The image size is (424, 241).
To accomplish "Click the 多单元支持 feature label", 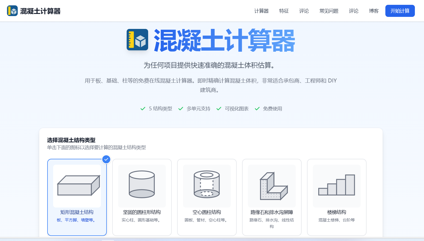I will (199, 108).
